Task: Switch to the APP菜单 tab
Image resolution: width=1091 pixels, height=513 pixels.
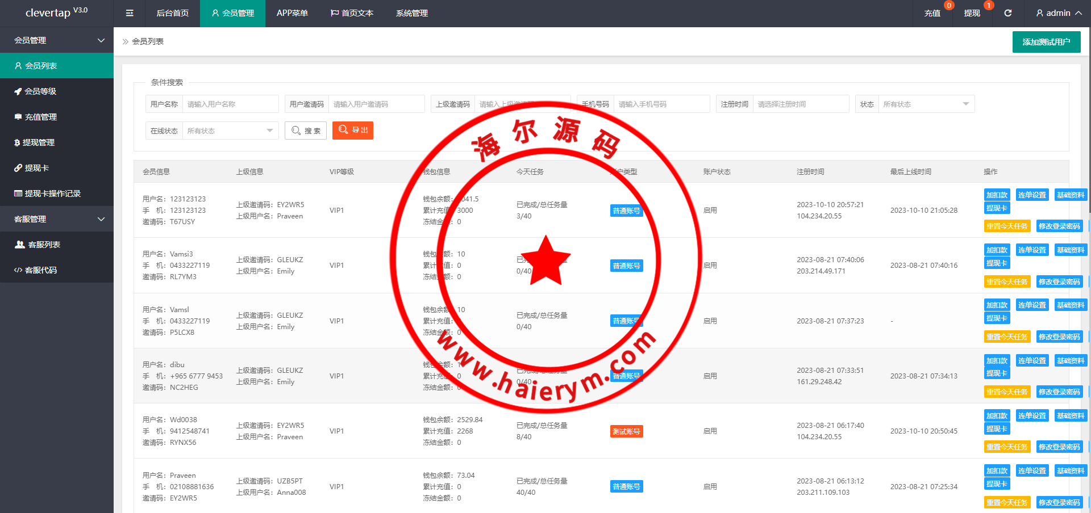Action: click(292, 13)
